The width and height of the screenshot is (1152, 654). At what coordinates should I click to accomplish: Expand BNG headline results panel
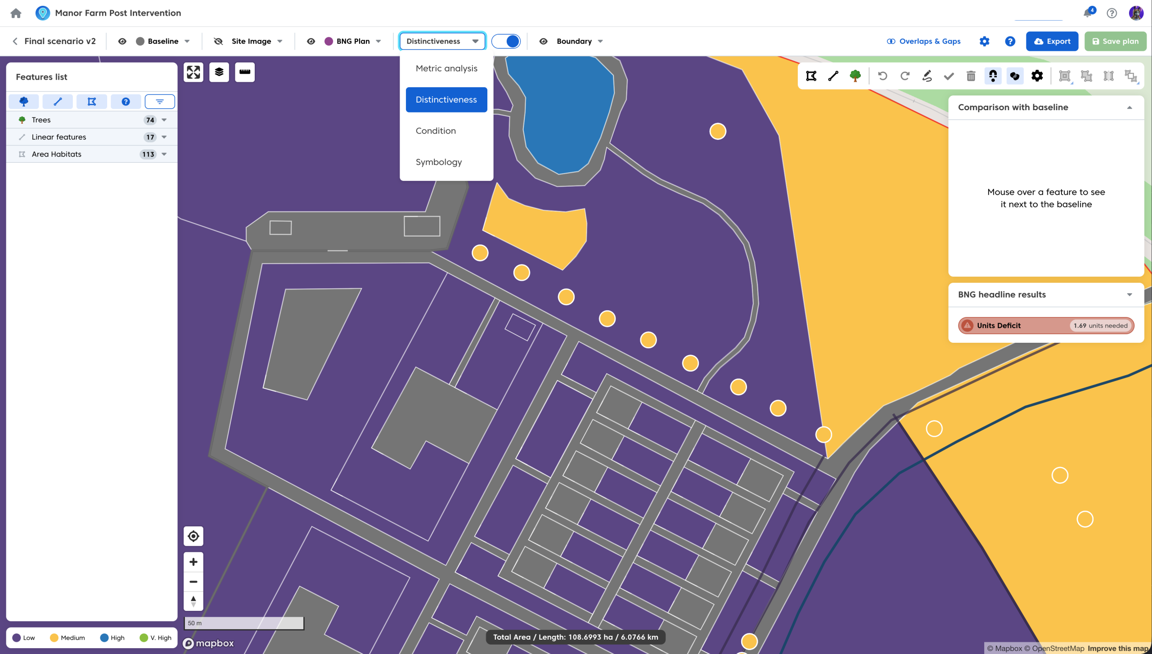(x=1129, y=295)
